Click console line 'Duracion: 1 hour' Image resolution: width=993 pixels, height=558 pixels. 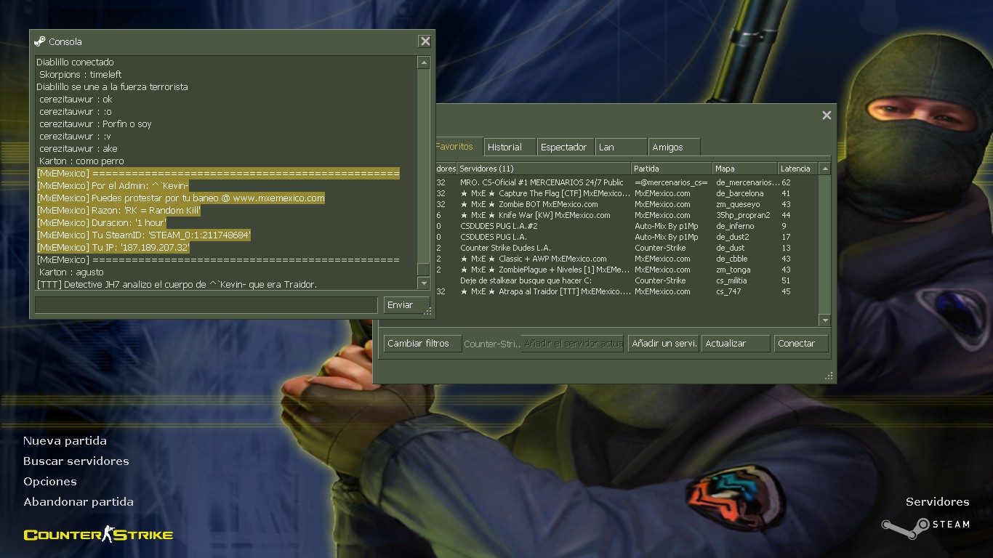tap(102, 222)
